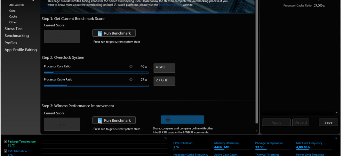Click the Active Core Count monitor label

coord(226,155)
